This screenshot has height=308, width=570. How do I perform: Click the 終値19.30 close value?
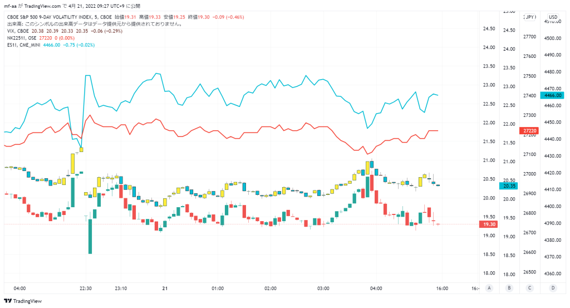coord(199,17)
